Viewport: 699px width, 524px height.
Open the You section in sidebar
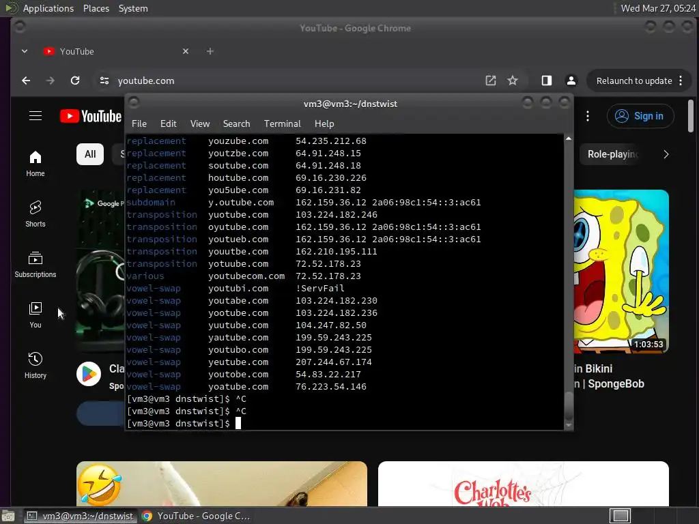pos(35,315)
